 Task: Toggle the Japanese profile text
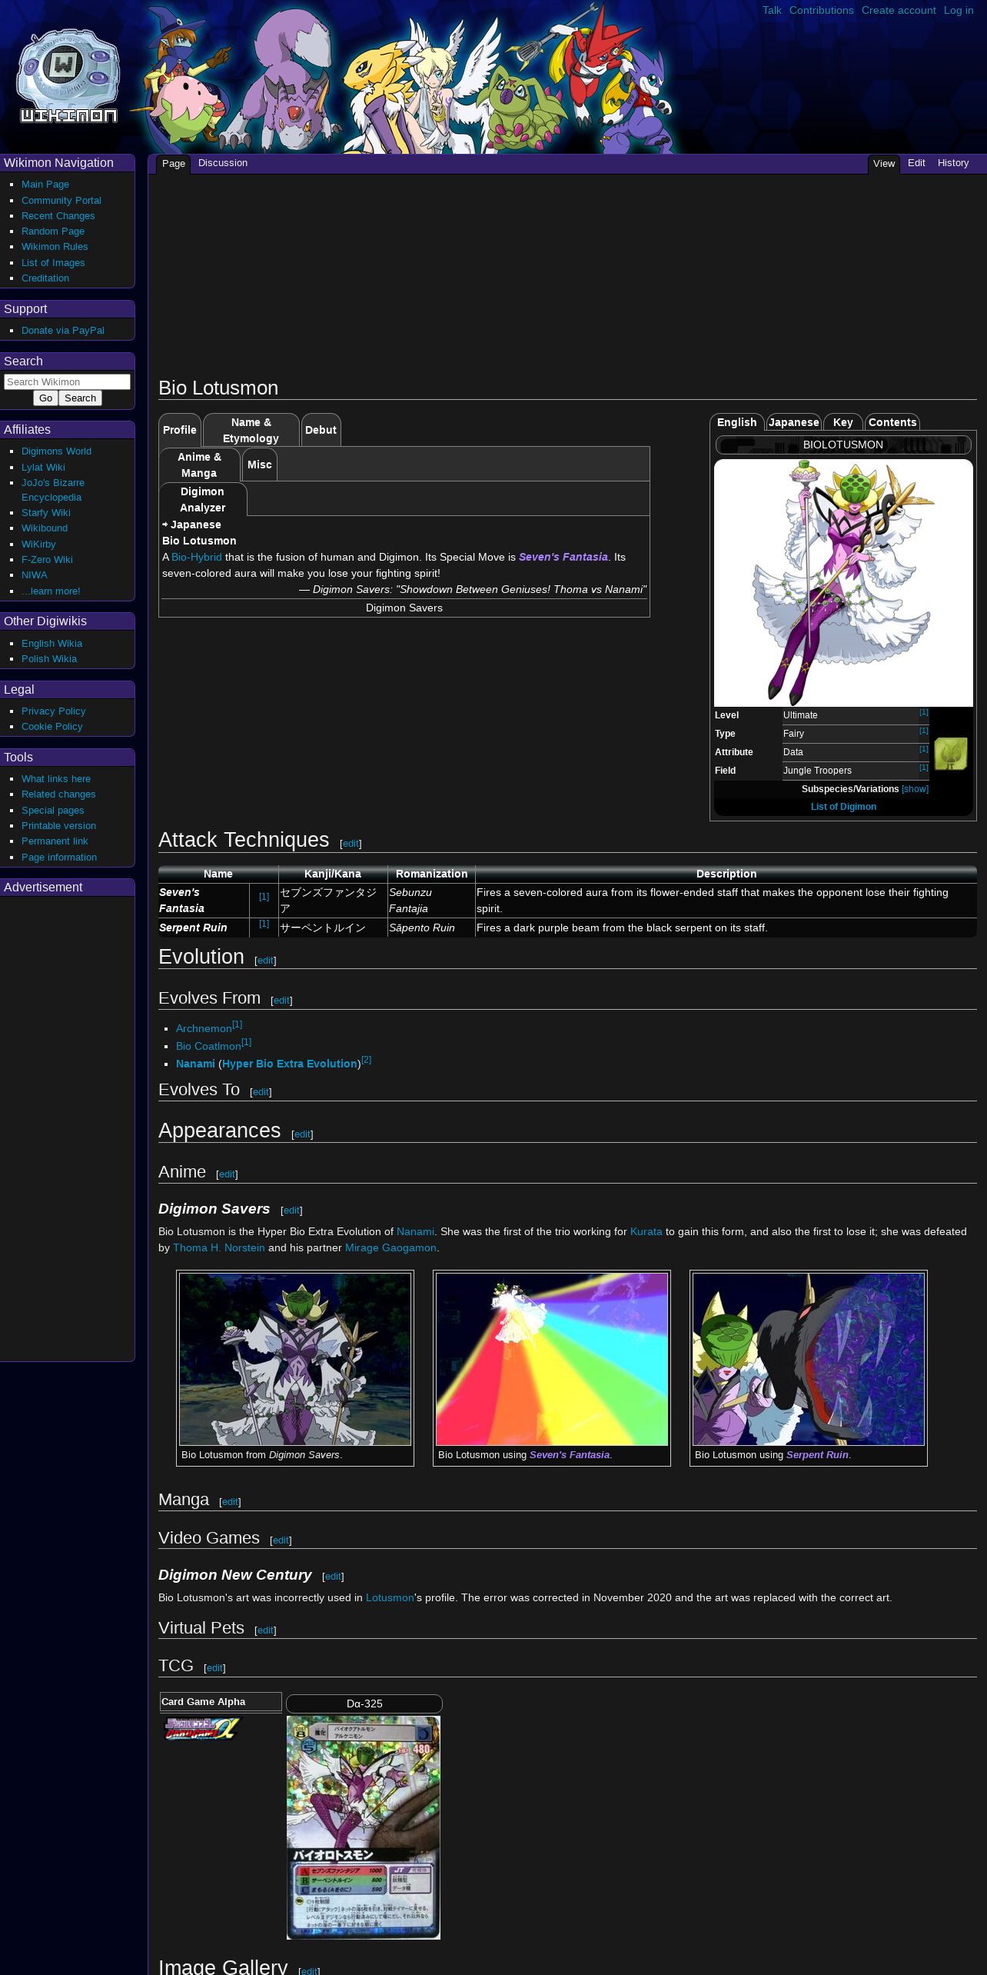tap(192, 525)
